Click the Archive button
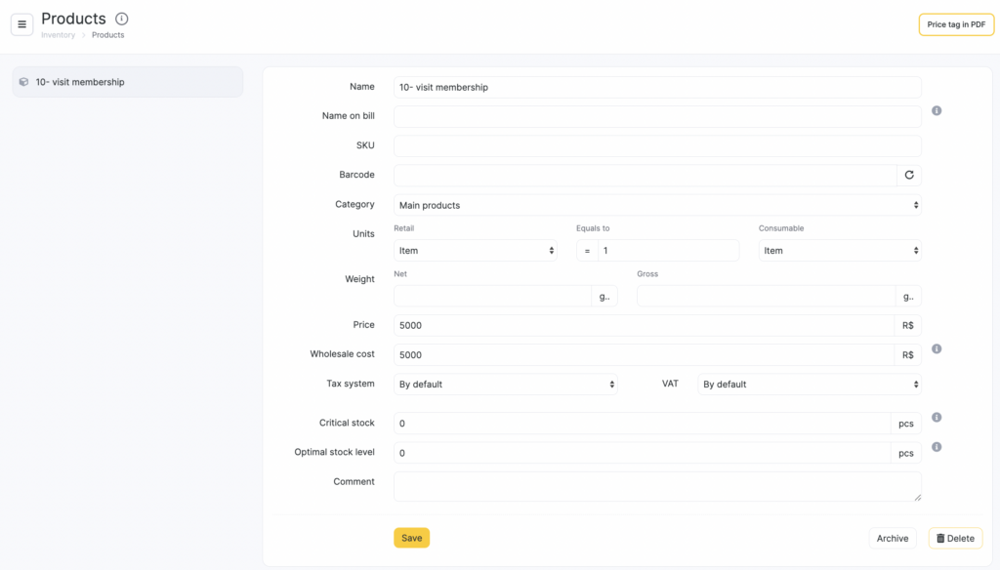 pyautogui.click(x=892, y=538)
